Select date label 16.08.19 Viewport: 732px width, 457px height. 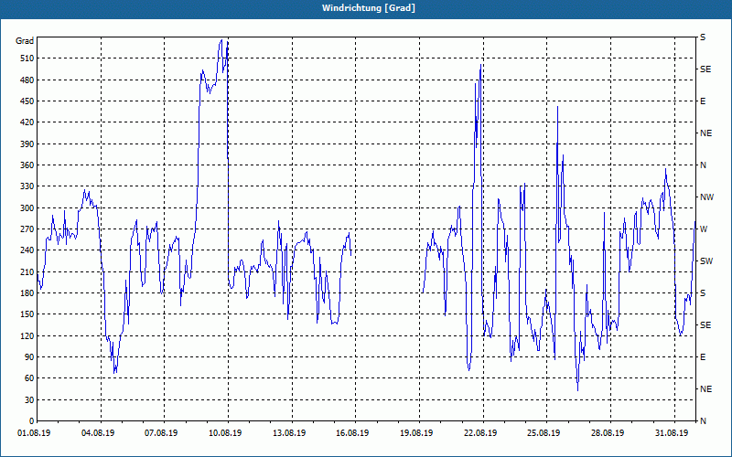click(x=352, y=433)
